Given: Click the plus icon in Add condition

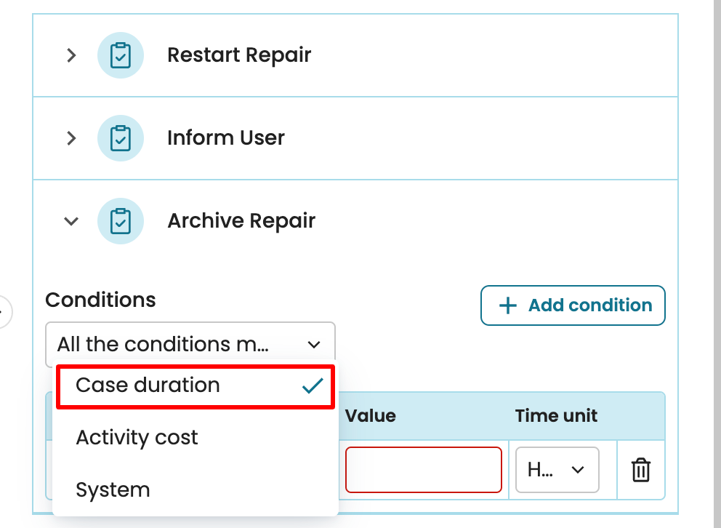Looking at the screenshot, I should click(507, 305).
